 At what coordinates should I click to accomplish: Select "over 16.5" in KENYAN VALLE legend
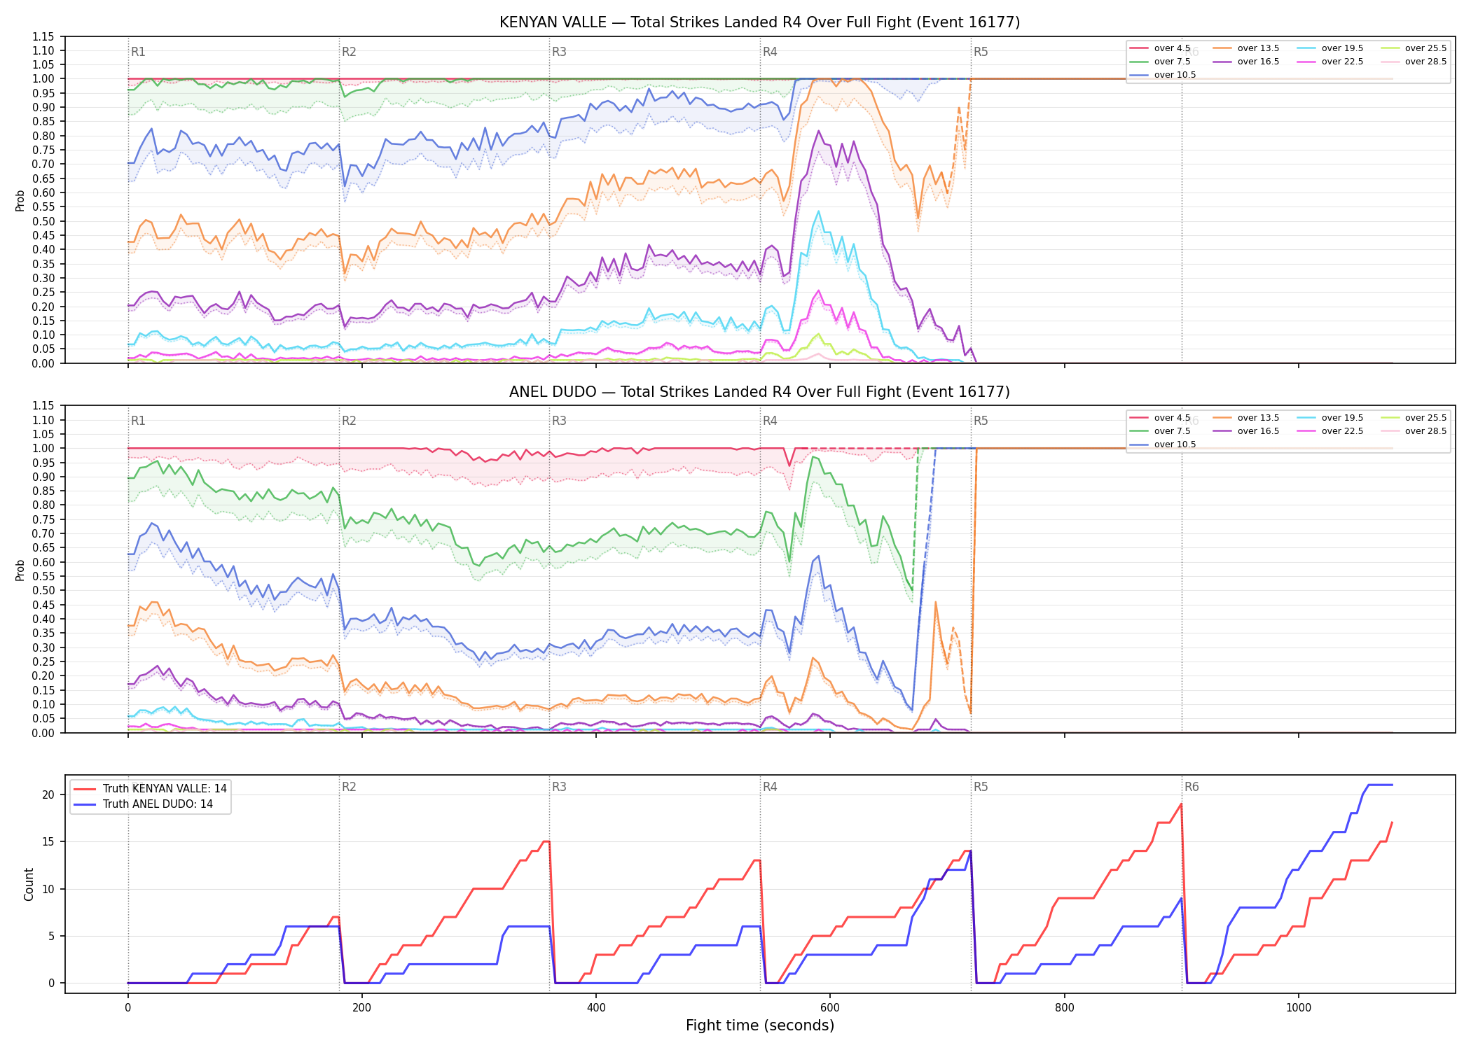[1245, 62]
